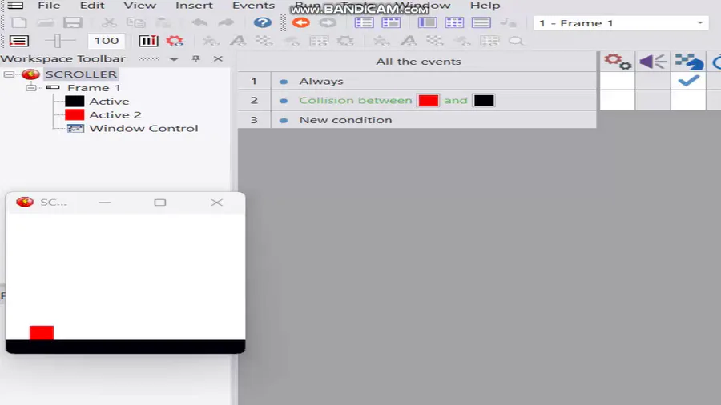
Task: Click the red gear icon in second toolbar
Action: coord(175,41)
